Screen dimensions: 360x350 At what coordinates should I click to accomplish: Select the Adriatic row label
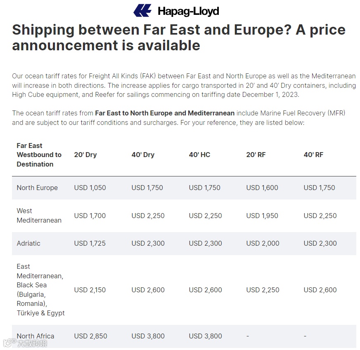pyautogui.click(x=28, y=243)
